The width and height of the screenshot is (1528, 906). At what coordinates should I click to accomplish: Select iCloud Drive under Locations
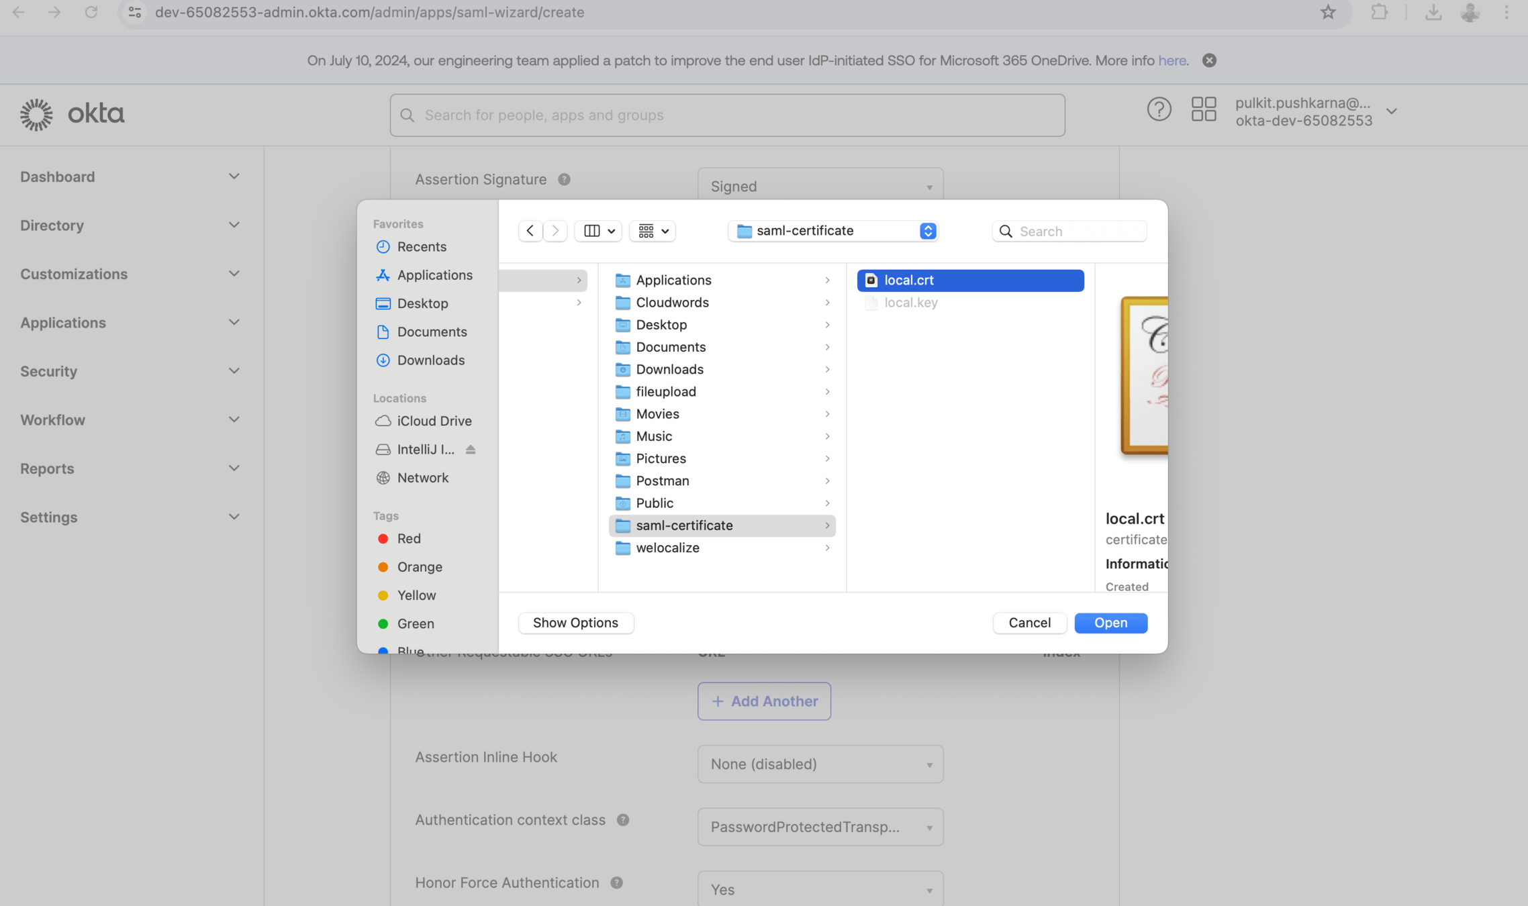point(434,421)
